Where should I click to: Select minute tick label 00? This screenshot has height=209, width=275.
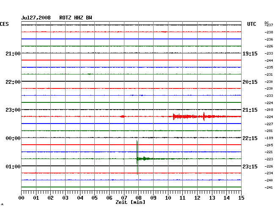[x=22, y=198]
